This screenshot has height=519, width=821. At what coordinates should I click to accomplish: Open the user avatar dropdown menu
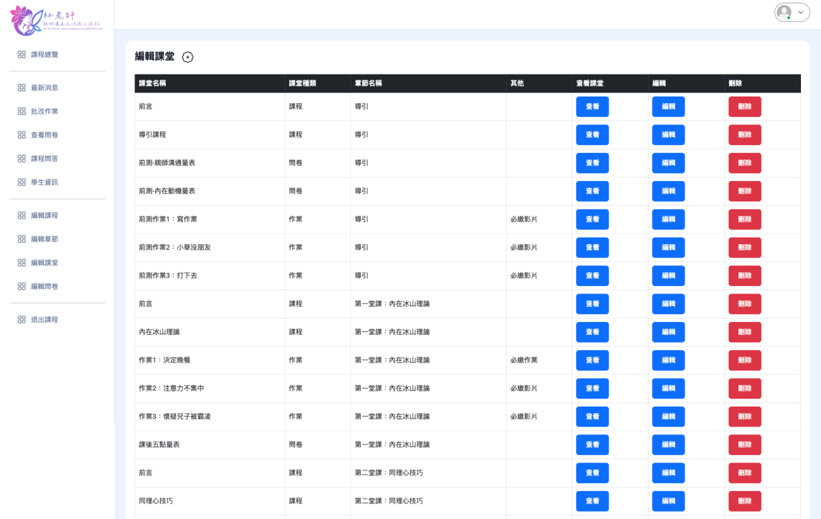tap(792, 13)
